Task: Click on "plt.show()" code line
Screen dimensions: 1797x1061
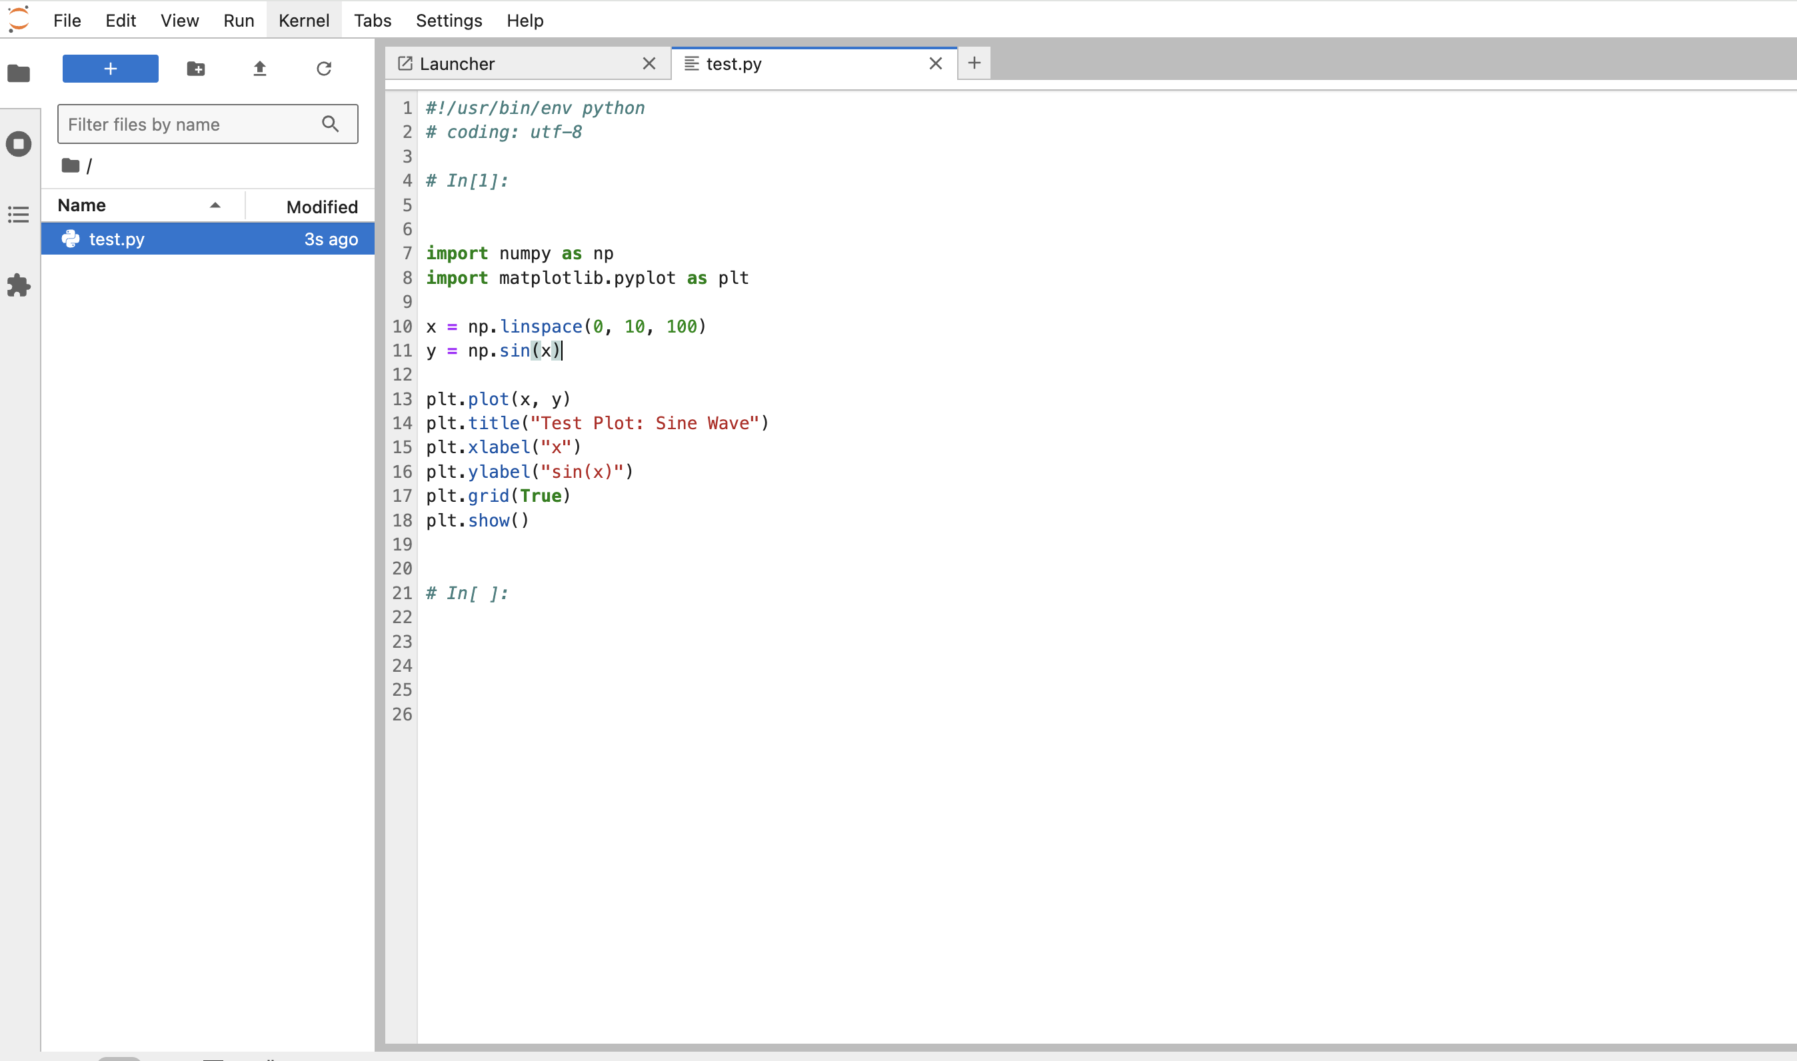Action: (478, 520)
